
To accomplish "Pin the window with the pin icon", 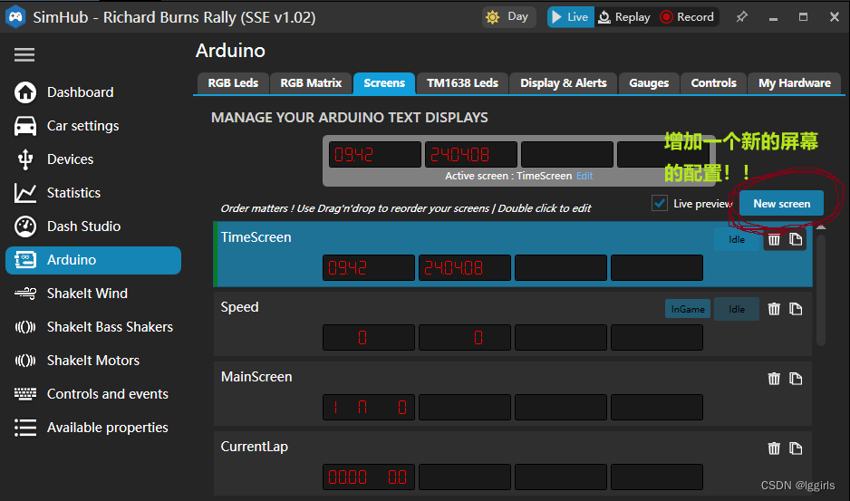I will tap(741, 17).
